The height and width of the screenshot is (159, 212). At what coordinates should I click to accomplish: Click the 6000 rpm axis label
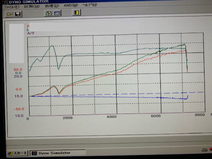(x=156, y=116)
